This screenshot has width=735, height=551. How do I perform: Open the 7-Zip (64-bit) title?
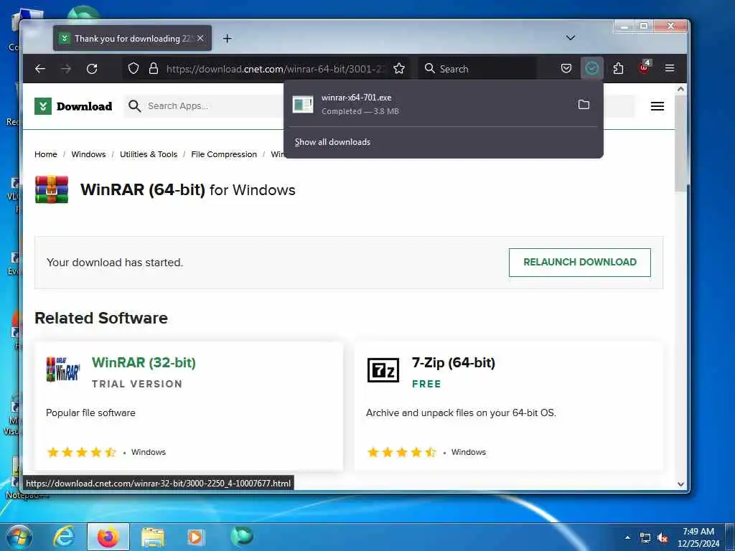pos(454,362)
